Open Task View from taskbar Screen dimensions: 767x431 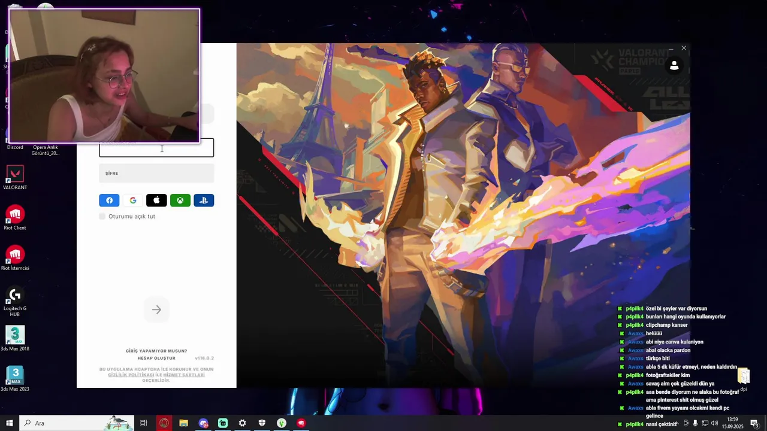pyautogui.click(x=144, y=423)
